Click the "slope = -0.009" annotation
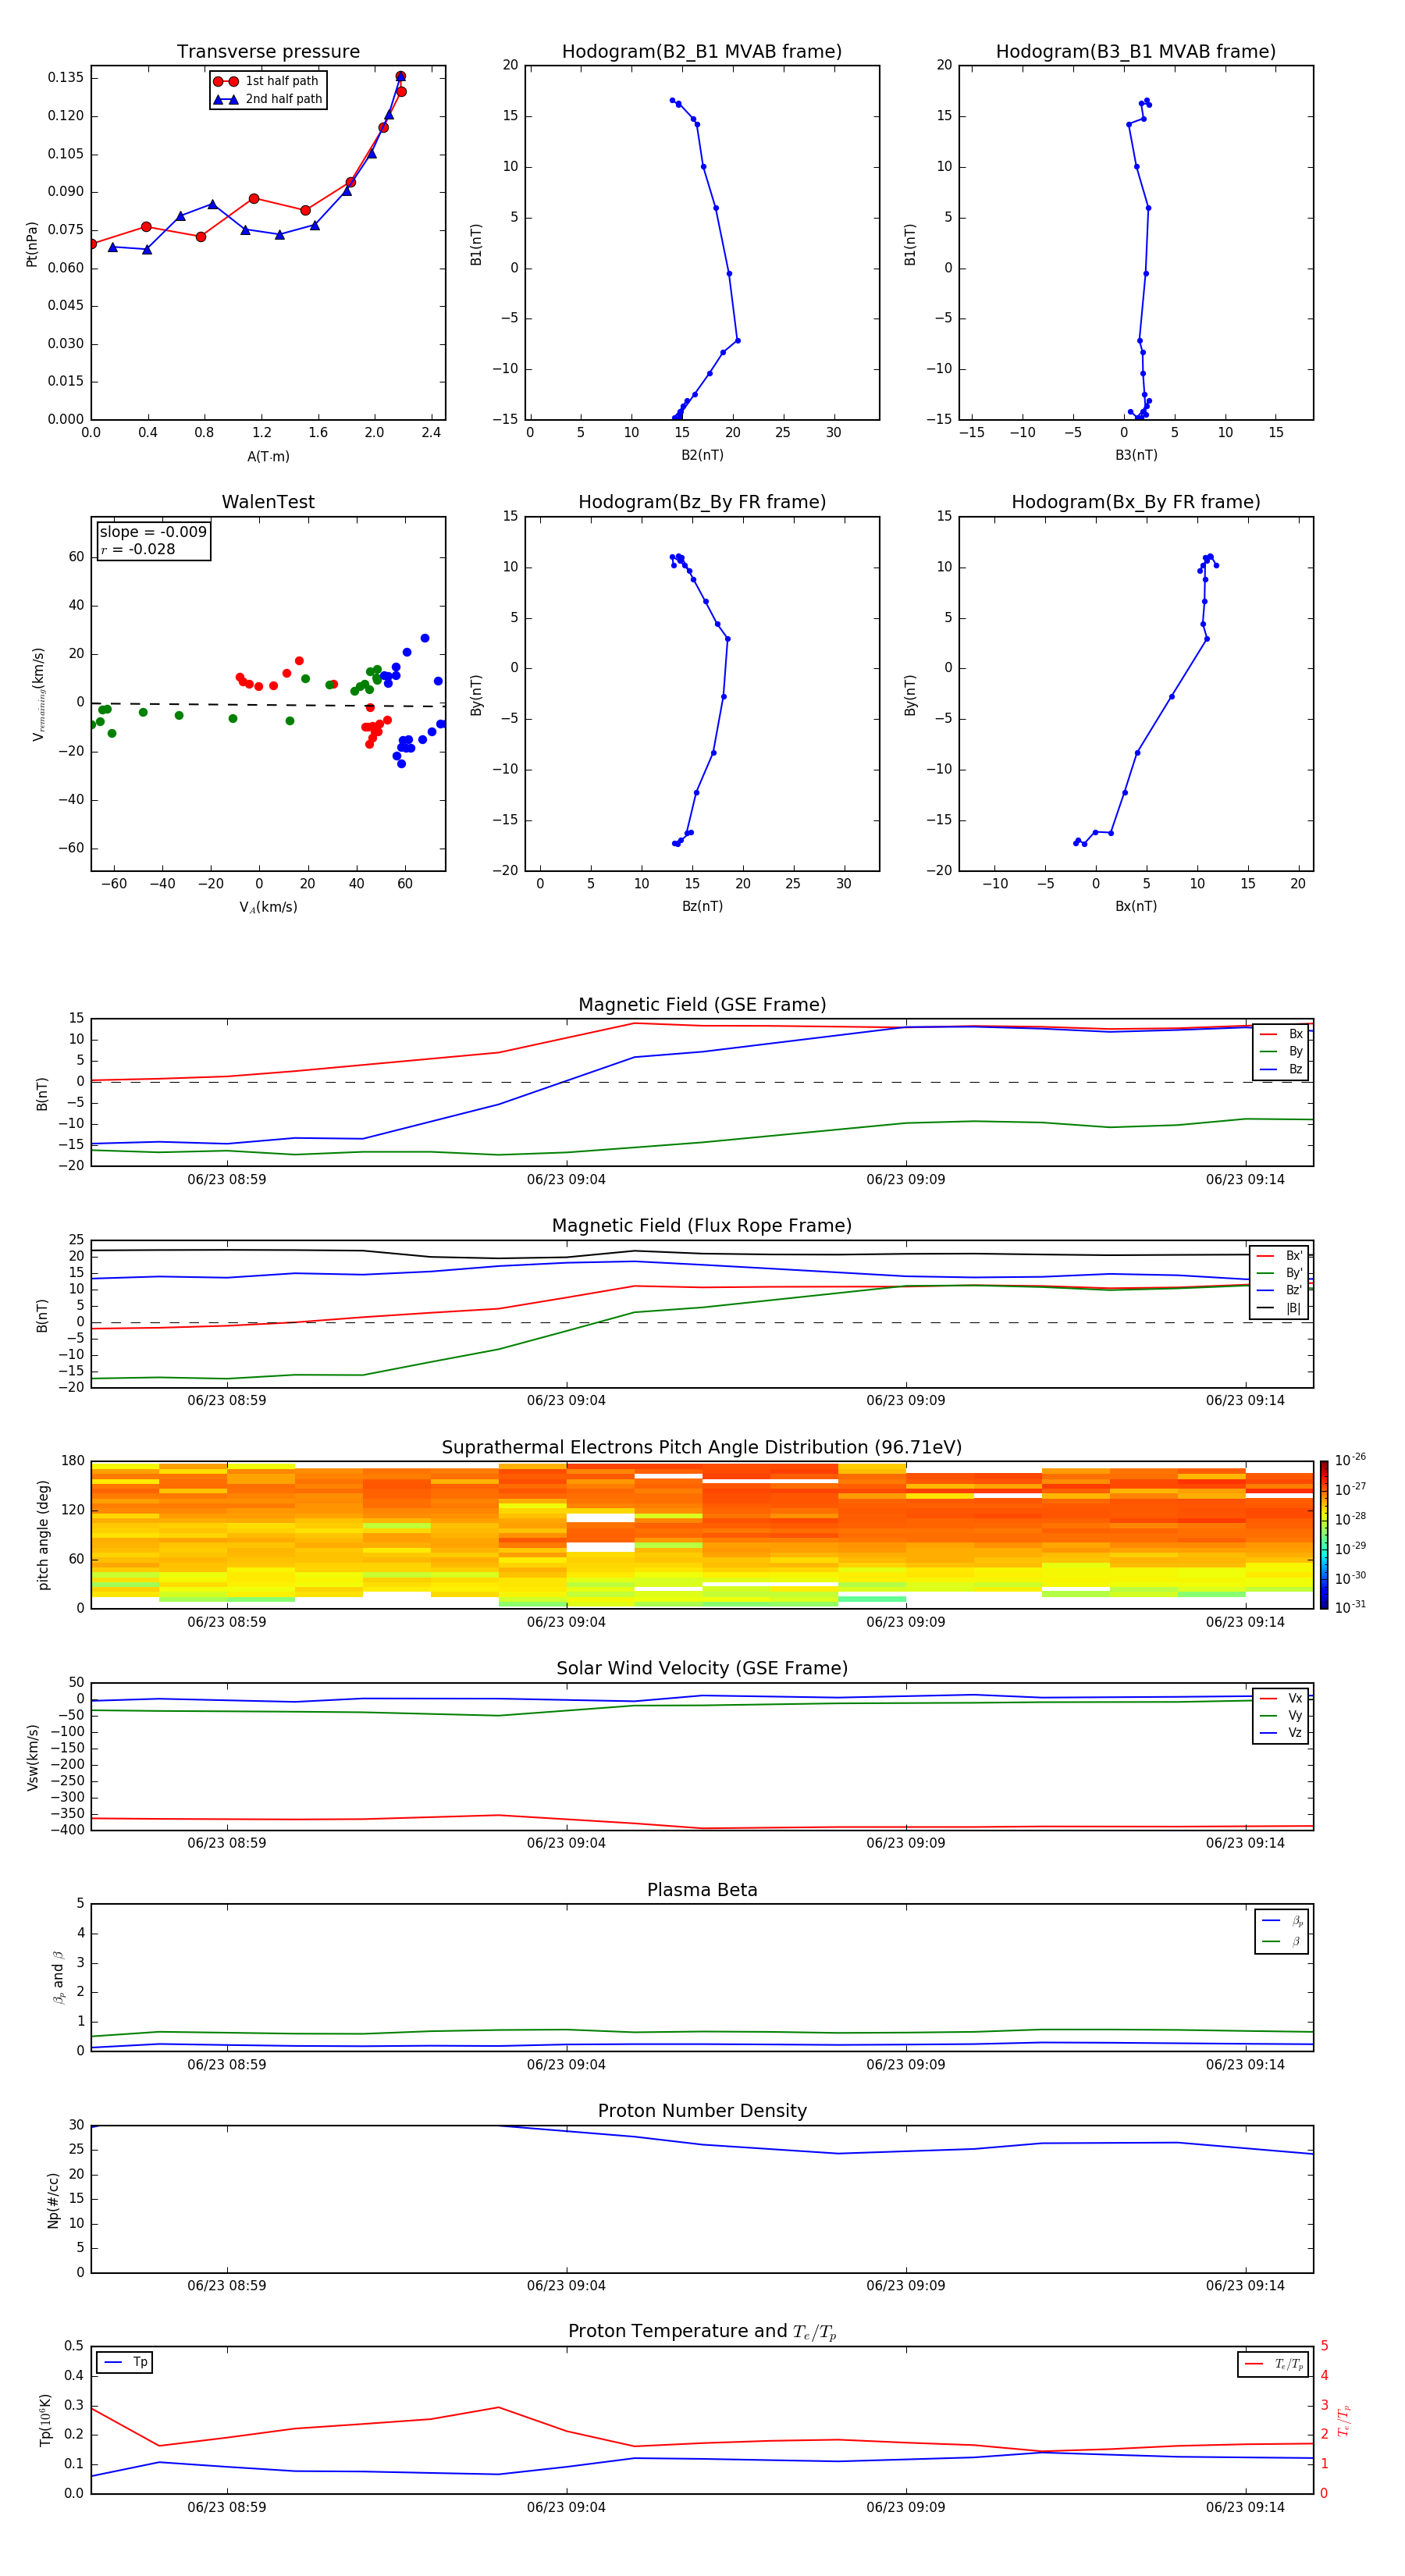 pos(153,532)
